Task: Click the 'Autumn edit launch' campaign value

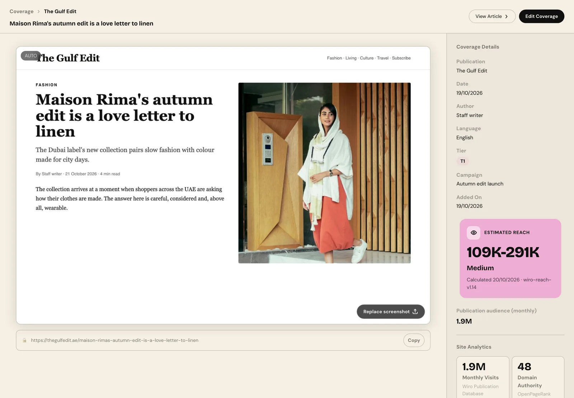Action: (x=480, y=184)
